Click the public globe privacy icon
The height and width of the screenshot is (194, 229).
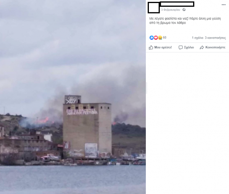184,10
